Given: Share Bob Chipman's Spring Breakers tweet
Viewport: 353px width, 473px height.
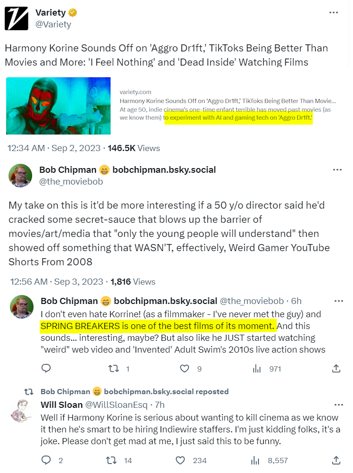Looking at the screenshot, I should pyautogui.click(x=336, y=369).
